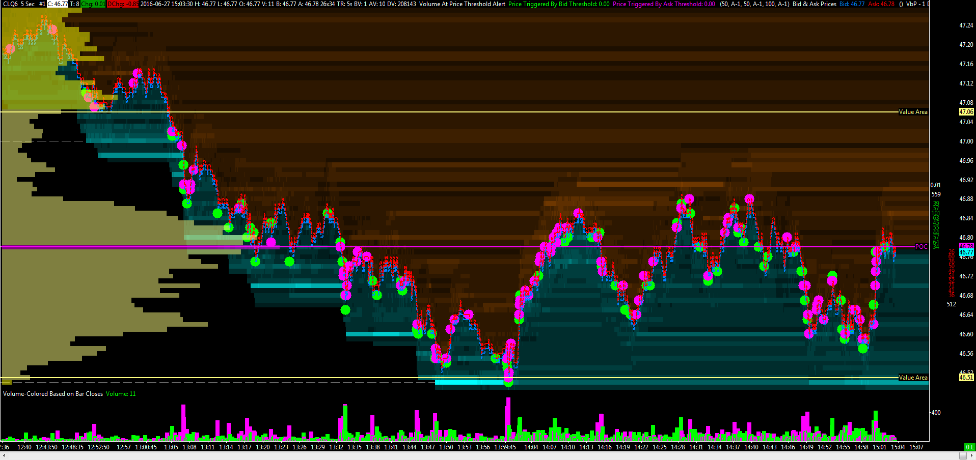Click the cyan 46.77 last price marker
Image resolution: width=976 pixels, height=460 pixels.
point(966,252)
